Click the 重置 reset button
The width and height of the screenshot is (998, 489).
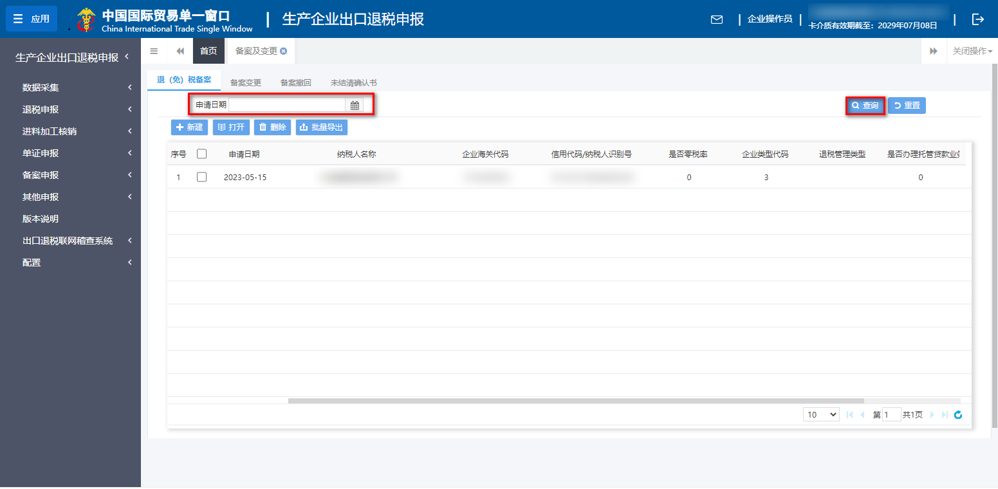tap(907, 106)
